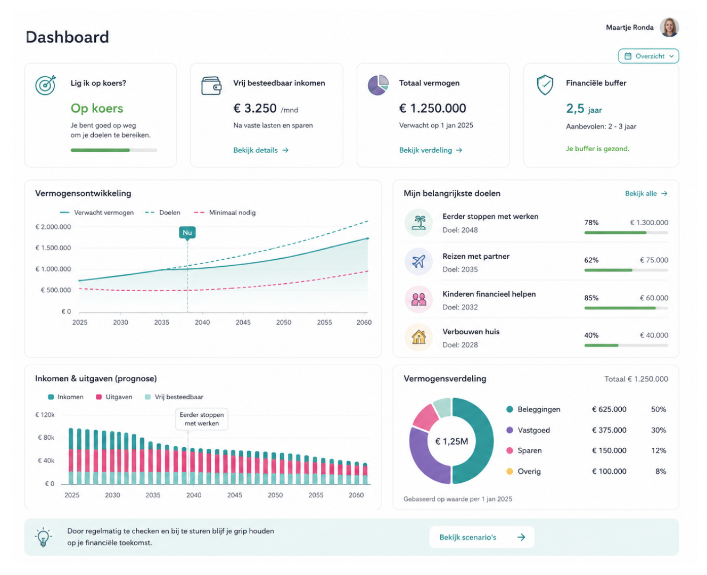The image size is (707, 575).
Task: Select the Reizen met partner goal title
Action: [x=476, y=256]
